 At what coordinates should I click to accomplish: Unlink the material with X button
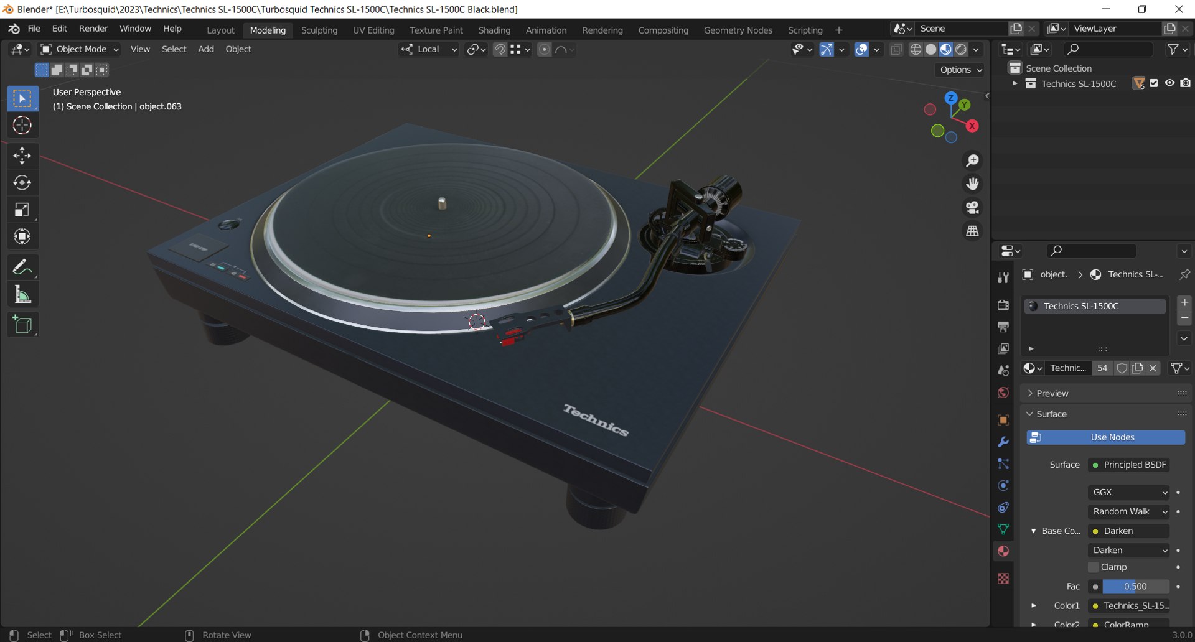[1153, 368]
